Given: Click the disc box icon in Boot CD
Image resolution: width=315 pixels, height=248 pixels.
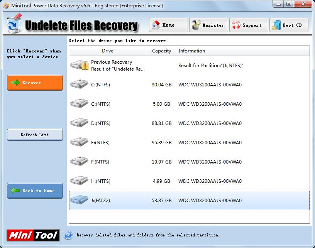Looking at the screenshot, I should click(x=276, y=25).
